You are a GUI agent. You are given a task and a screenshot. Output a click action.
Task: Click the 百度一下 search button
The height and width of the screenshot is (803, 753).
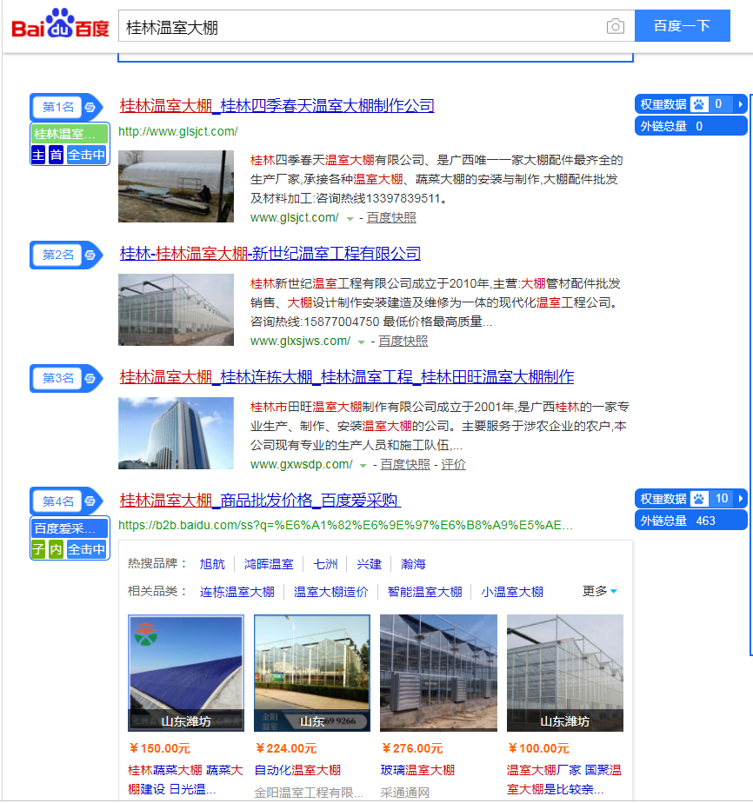point(682,25)
